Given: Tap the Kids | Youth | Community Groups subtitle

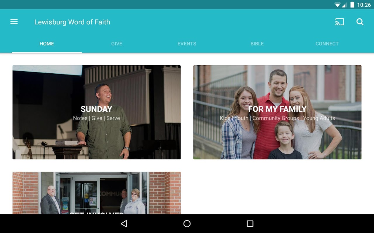Looking at the screenshot, I should click(277, 118).
